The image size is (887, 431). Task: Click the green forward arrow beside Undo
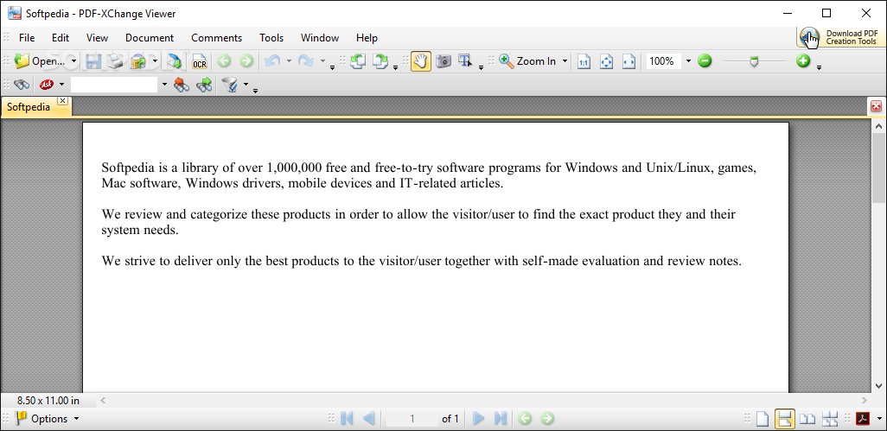(246, 61)
